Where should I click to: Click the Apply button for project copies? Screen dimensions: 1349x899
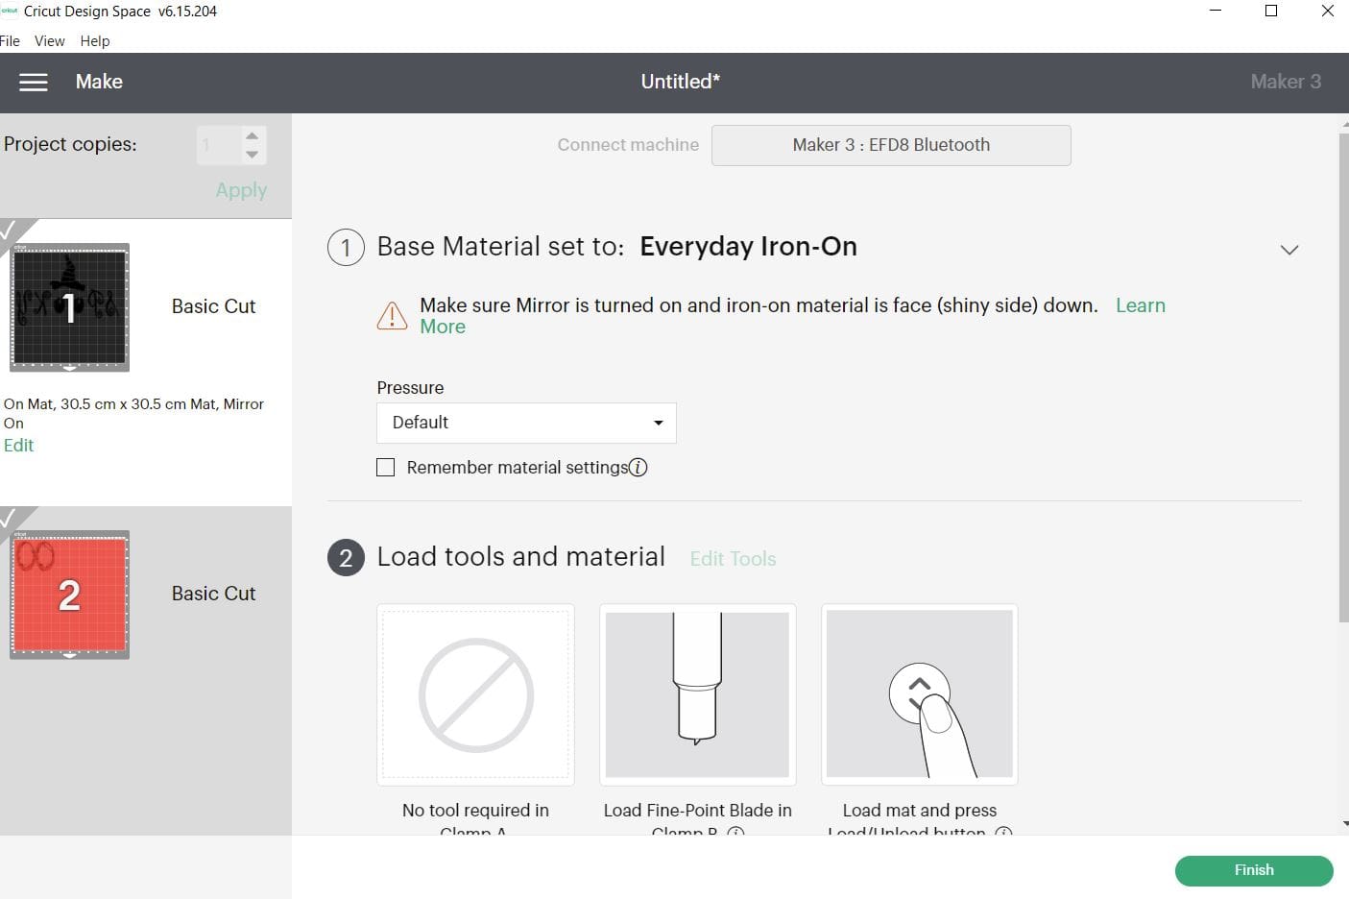pyautogui.click(x=241, y=190)
